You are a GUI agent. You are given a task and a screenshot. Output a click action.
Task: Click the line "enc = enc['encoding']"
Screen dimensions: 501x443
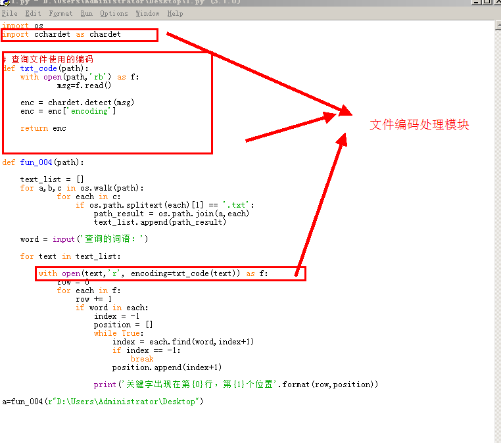[68, 111]
